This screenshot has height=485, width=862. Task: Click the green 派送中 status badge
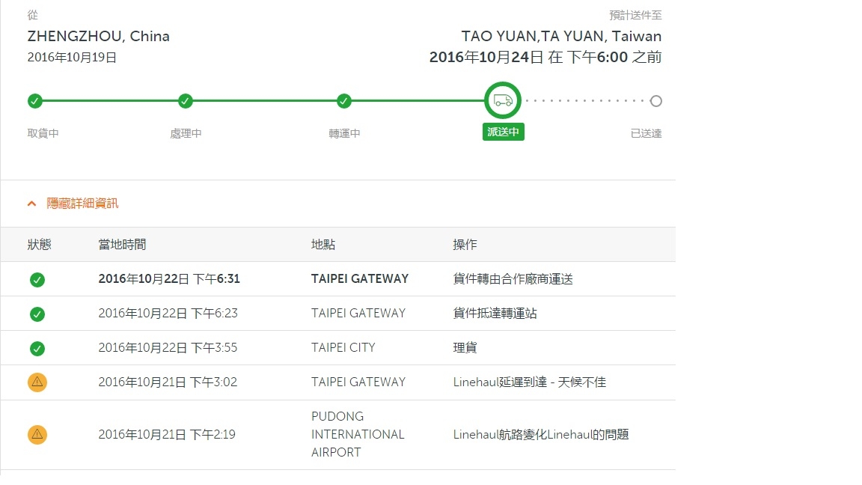pyautogui.click(x=503, y=132)
